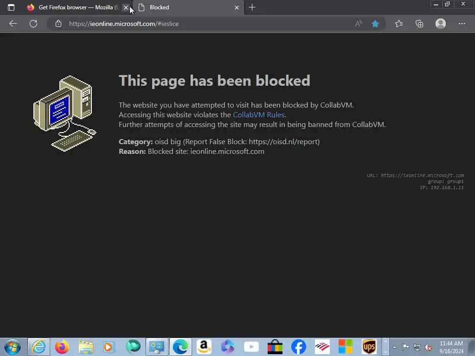This screenshot has height=356, width=475.
Task: Open a new tab with the plus button
Action: (x=252, y=7)
